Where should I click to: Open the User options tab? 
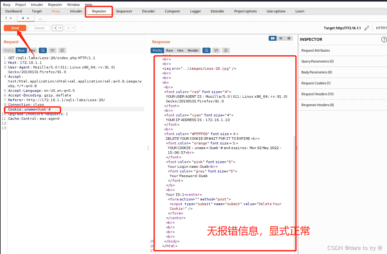click(276, 11)
